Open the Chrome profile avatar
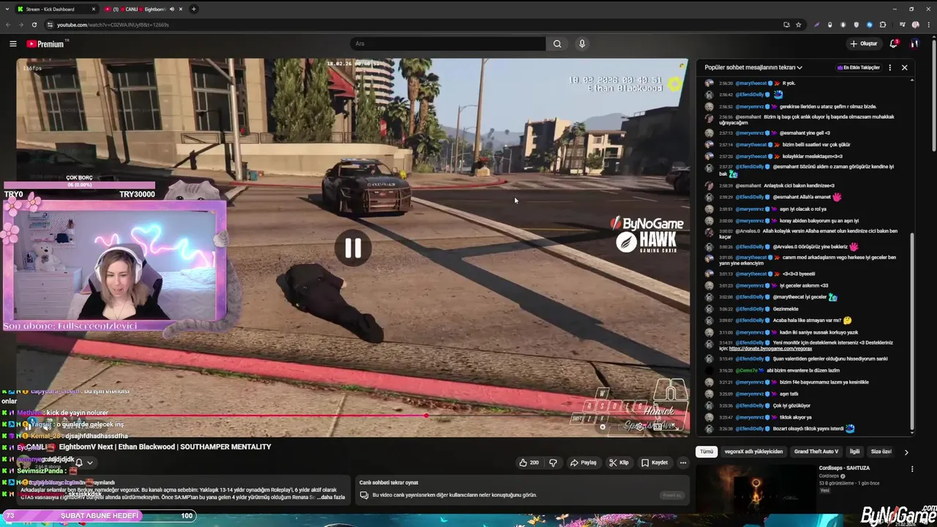This screenshot has width=937, height=527. (916, 24)
